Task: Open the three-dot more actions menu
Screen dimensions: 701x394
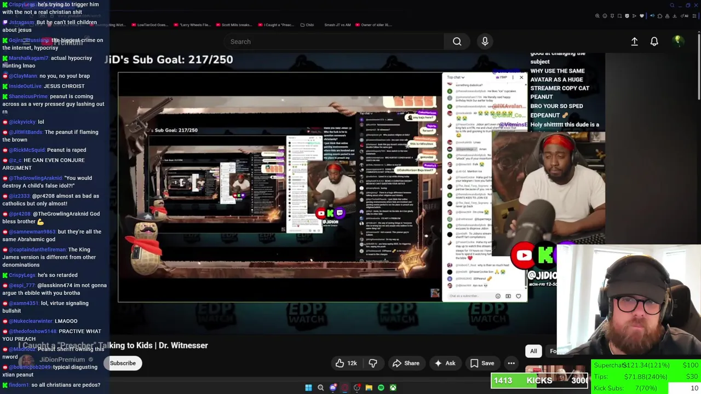Action: coord(511,363)
